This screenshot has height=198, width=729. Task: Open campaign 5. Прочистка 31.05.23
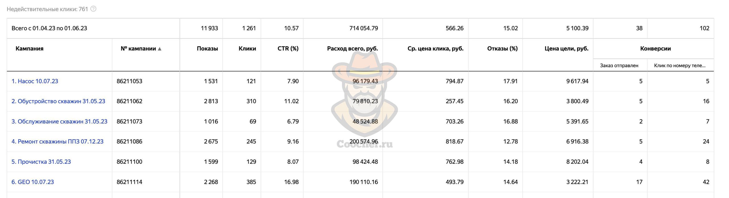pyautogui.click(x=41, y=162)
